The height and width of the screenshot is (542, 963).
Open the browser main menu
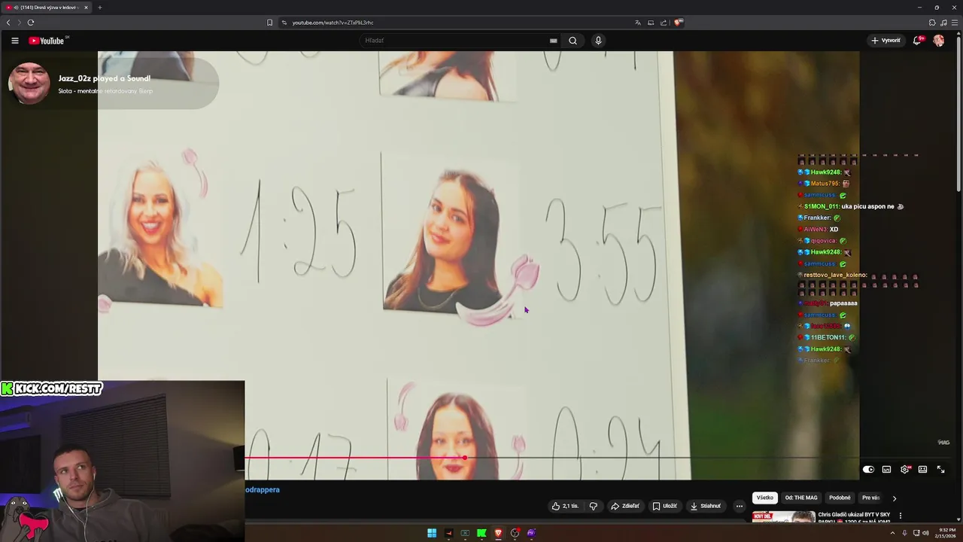click(955, 23)
